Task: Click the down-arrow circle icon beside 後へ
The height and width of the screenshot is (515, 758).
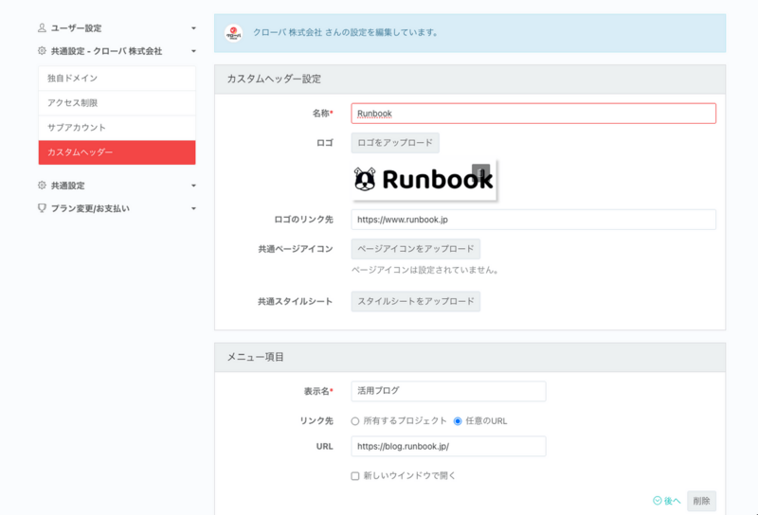Action: tap(658, 501)
